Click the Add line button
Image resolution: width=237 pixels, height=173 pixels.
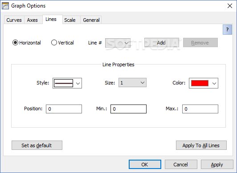point(162,43)
